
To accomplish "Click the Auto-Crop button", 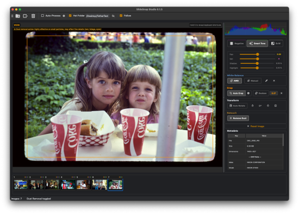I will coord(236,93).
